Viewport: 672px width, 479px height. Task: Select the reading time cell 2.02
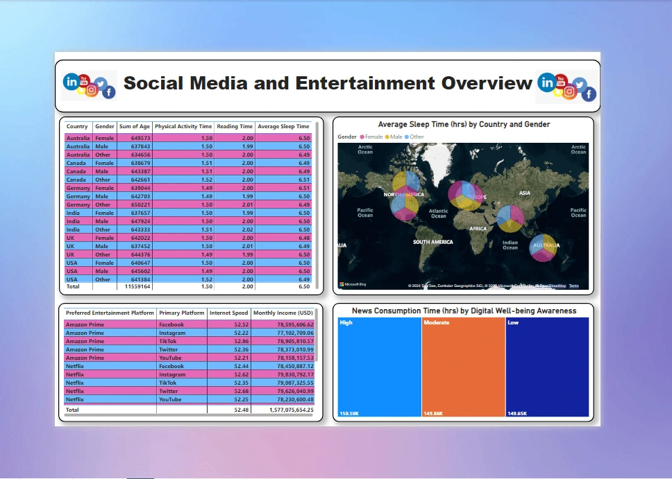click(x=235, y=229)
